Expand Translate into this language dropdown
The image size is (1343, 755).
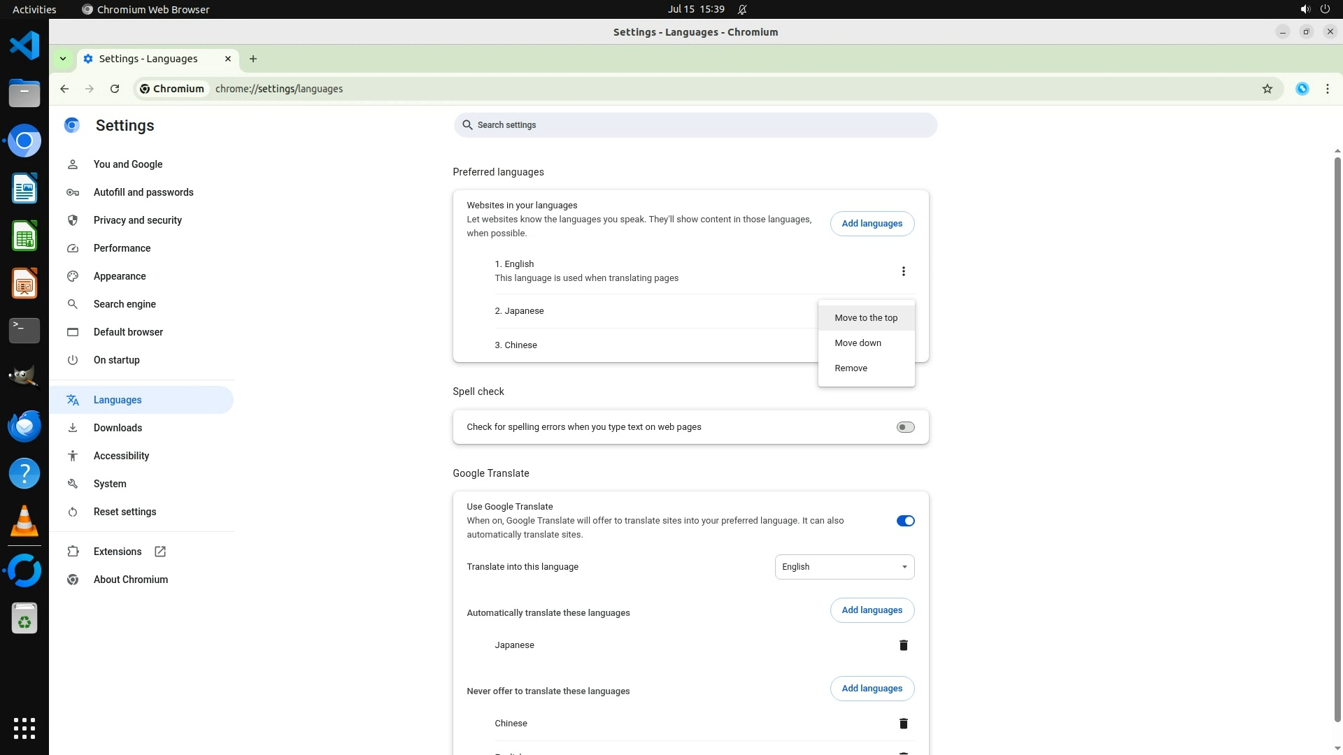[x=844, y=567]
